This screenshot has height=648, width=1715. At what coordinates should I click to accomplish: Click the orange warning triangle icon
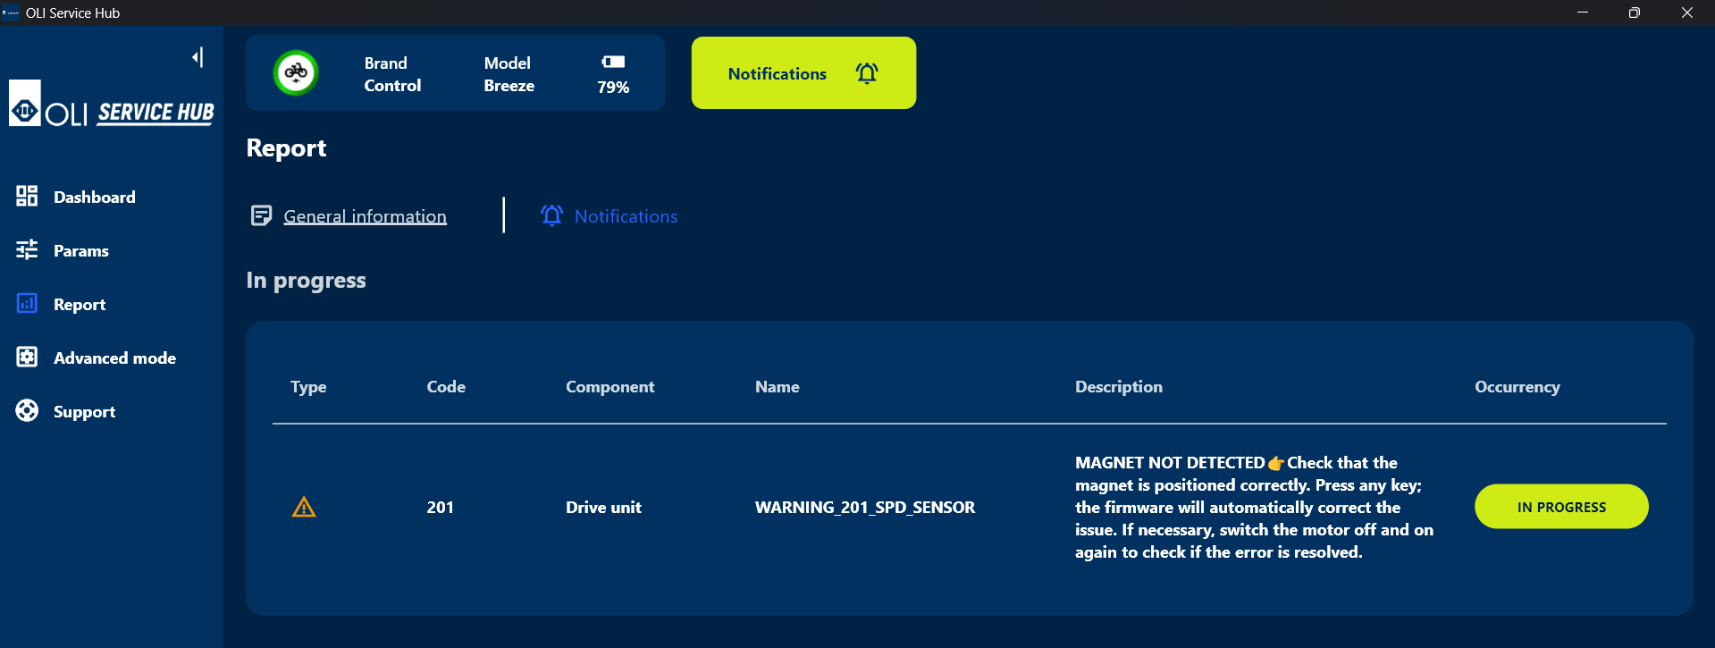click(x=304, y=508)
